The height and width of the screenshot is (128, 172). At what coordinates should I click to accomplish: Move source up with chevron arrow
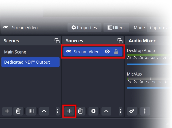click(106, 111)
